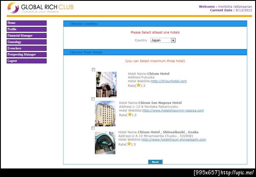Click Logout in the sidebar menu
The height and width of the screenshot is (177, 256).
pos(26,61)
